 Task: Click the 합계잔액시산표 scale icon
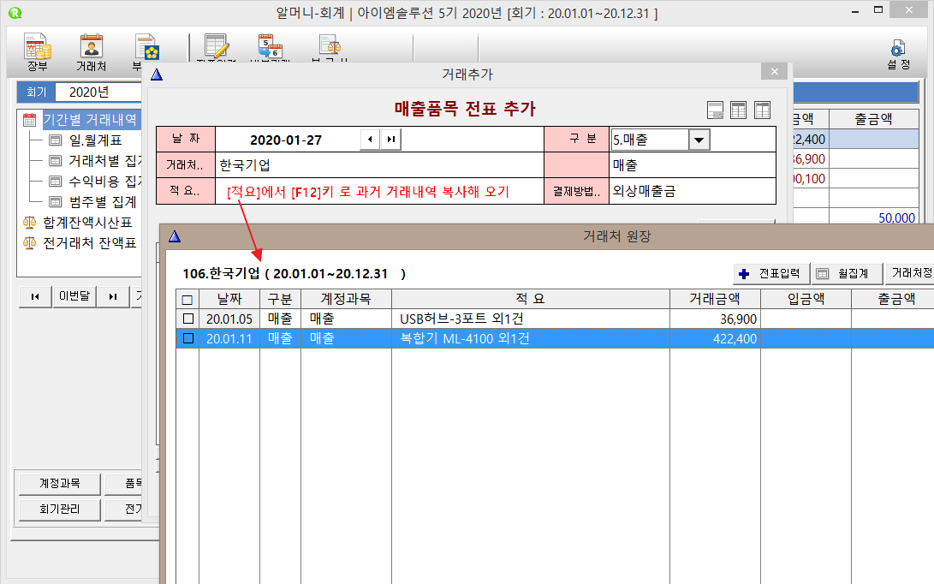(x=29, y=223)
